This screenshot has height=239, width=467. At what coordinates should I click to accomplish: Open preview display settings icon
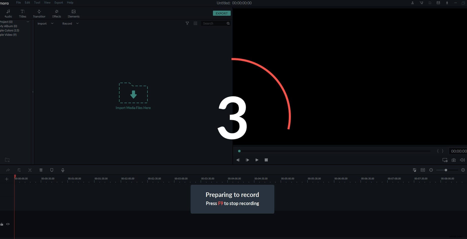445,160
